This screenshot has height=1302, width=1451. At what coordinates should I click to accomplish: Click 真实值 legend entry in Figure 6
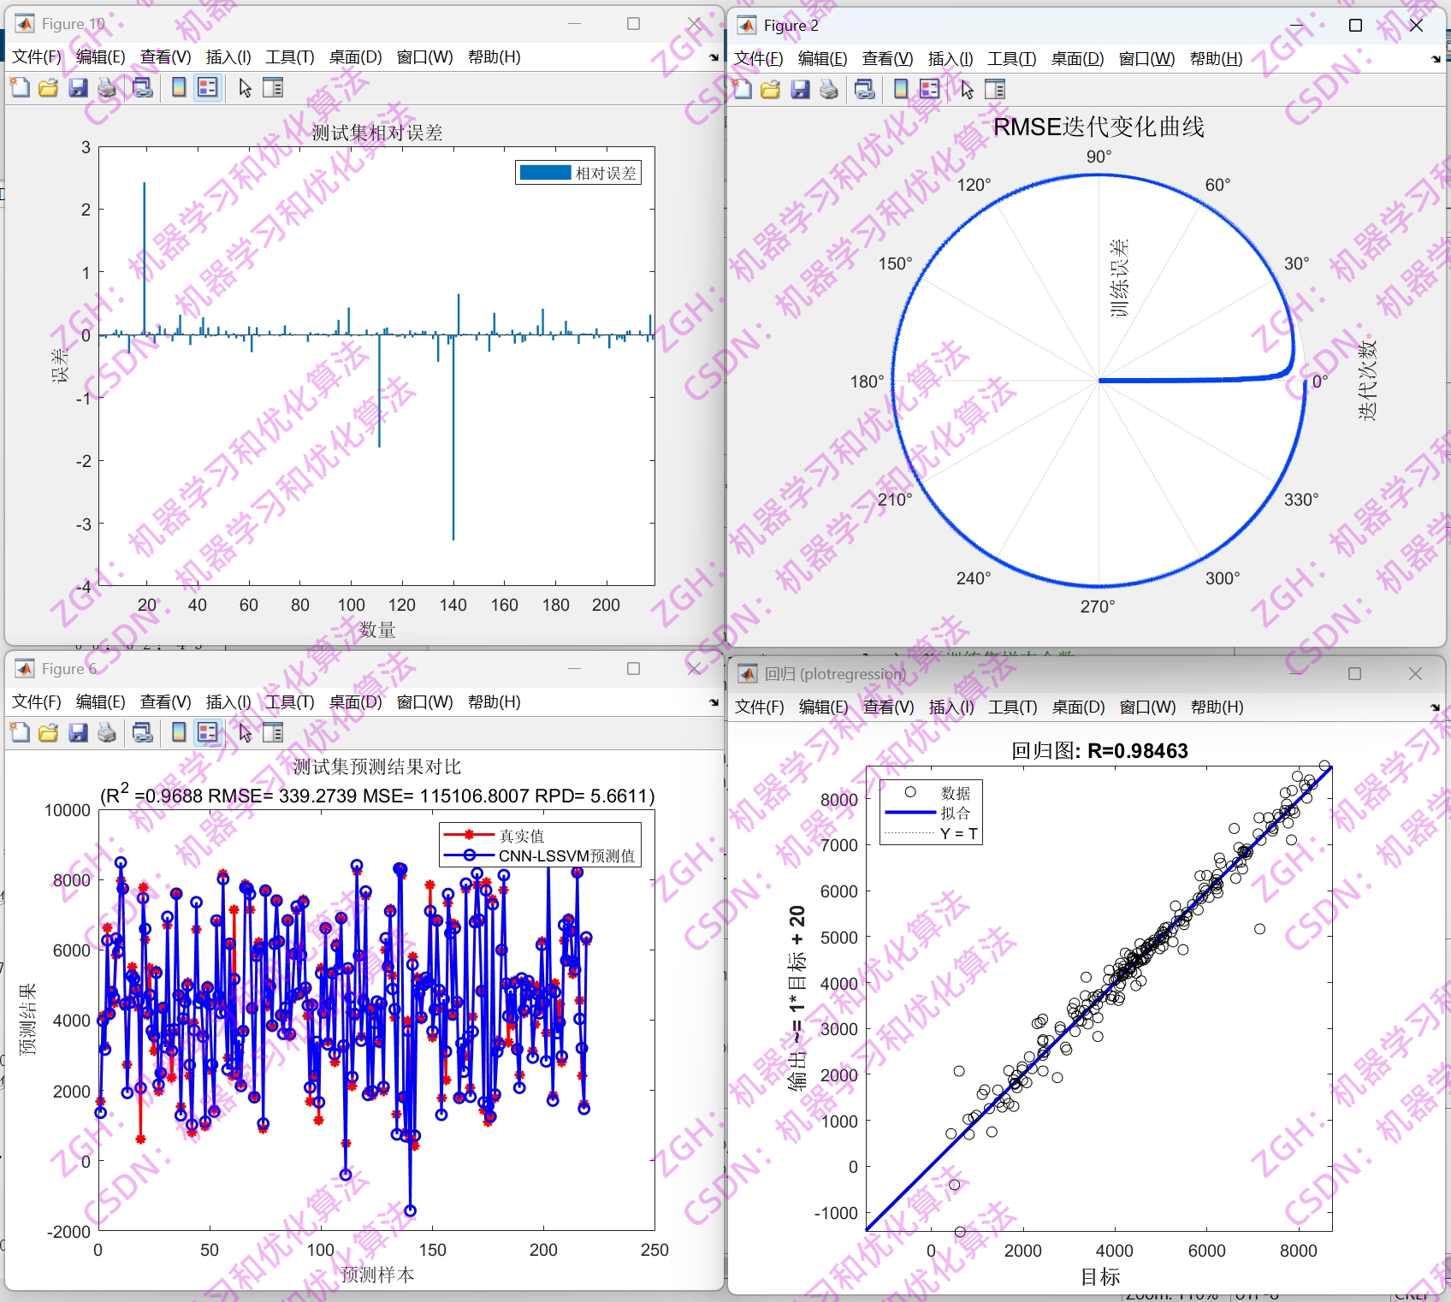(x=522, y=836)
